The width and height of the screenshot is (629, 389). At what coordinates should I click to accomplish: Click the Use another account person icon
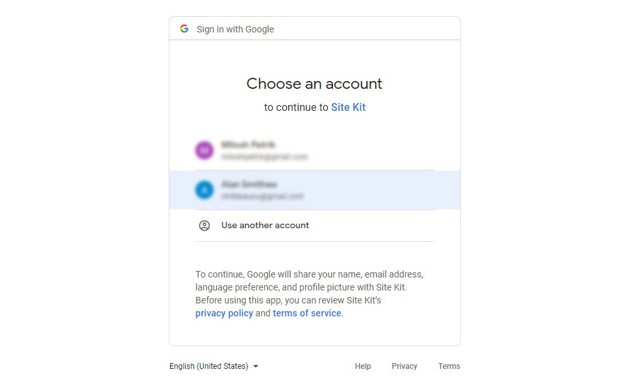[204, 226]
